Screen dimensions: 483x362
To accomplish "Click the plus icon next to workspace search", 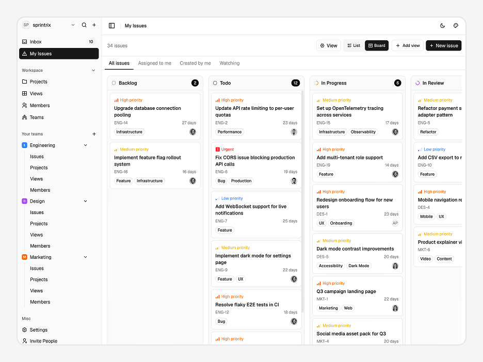I will coord(94,25).
